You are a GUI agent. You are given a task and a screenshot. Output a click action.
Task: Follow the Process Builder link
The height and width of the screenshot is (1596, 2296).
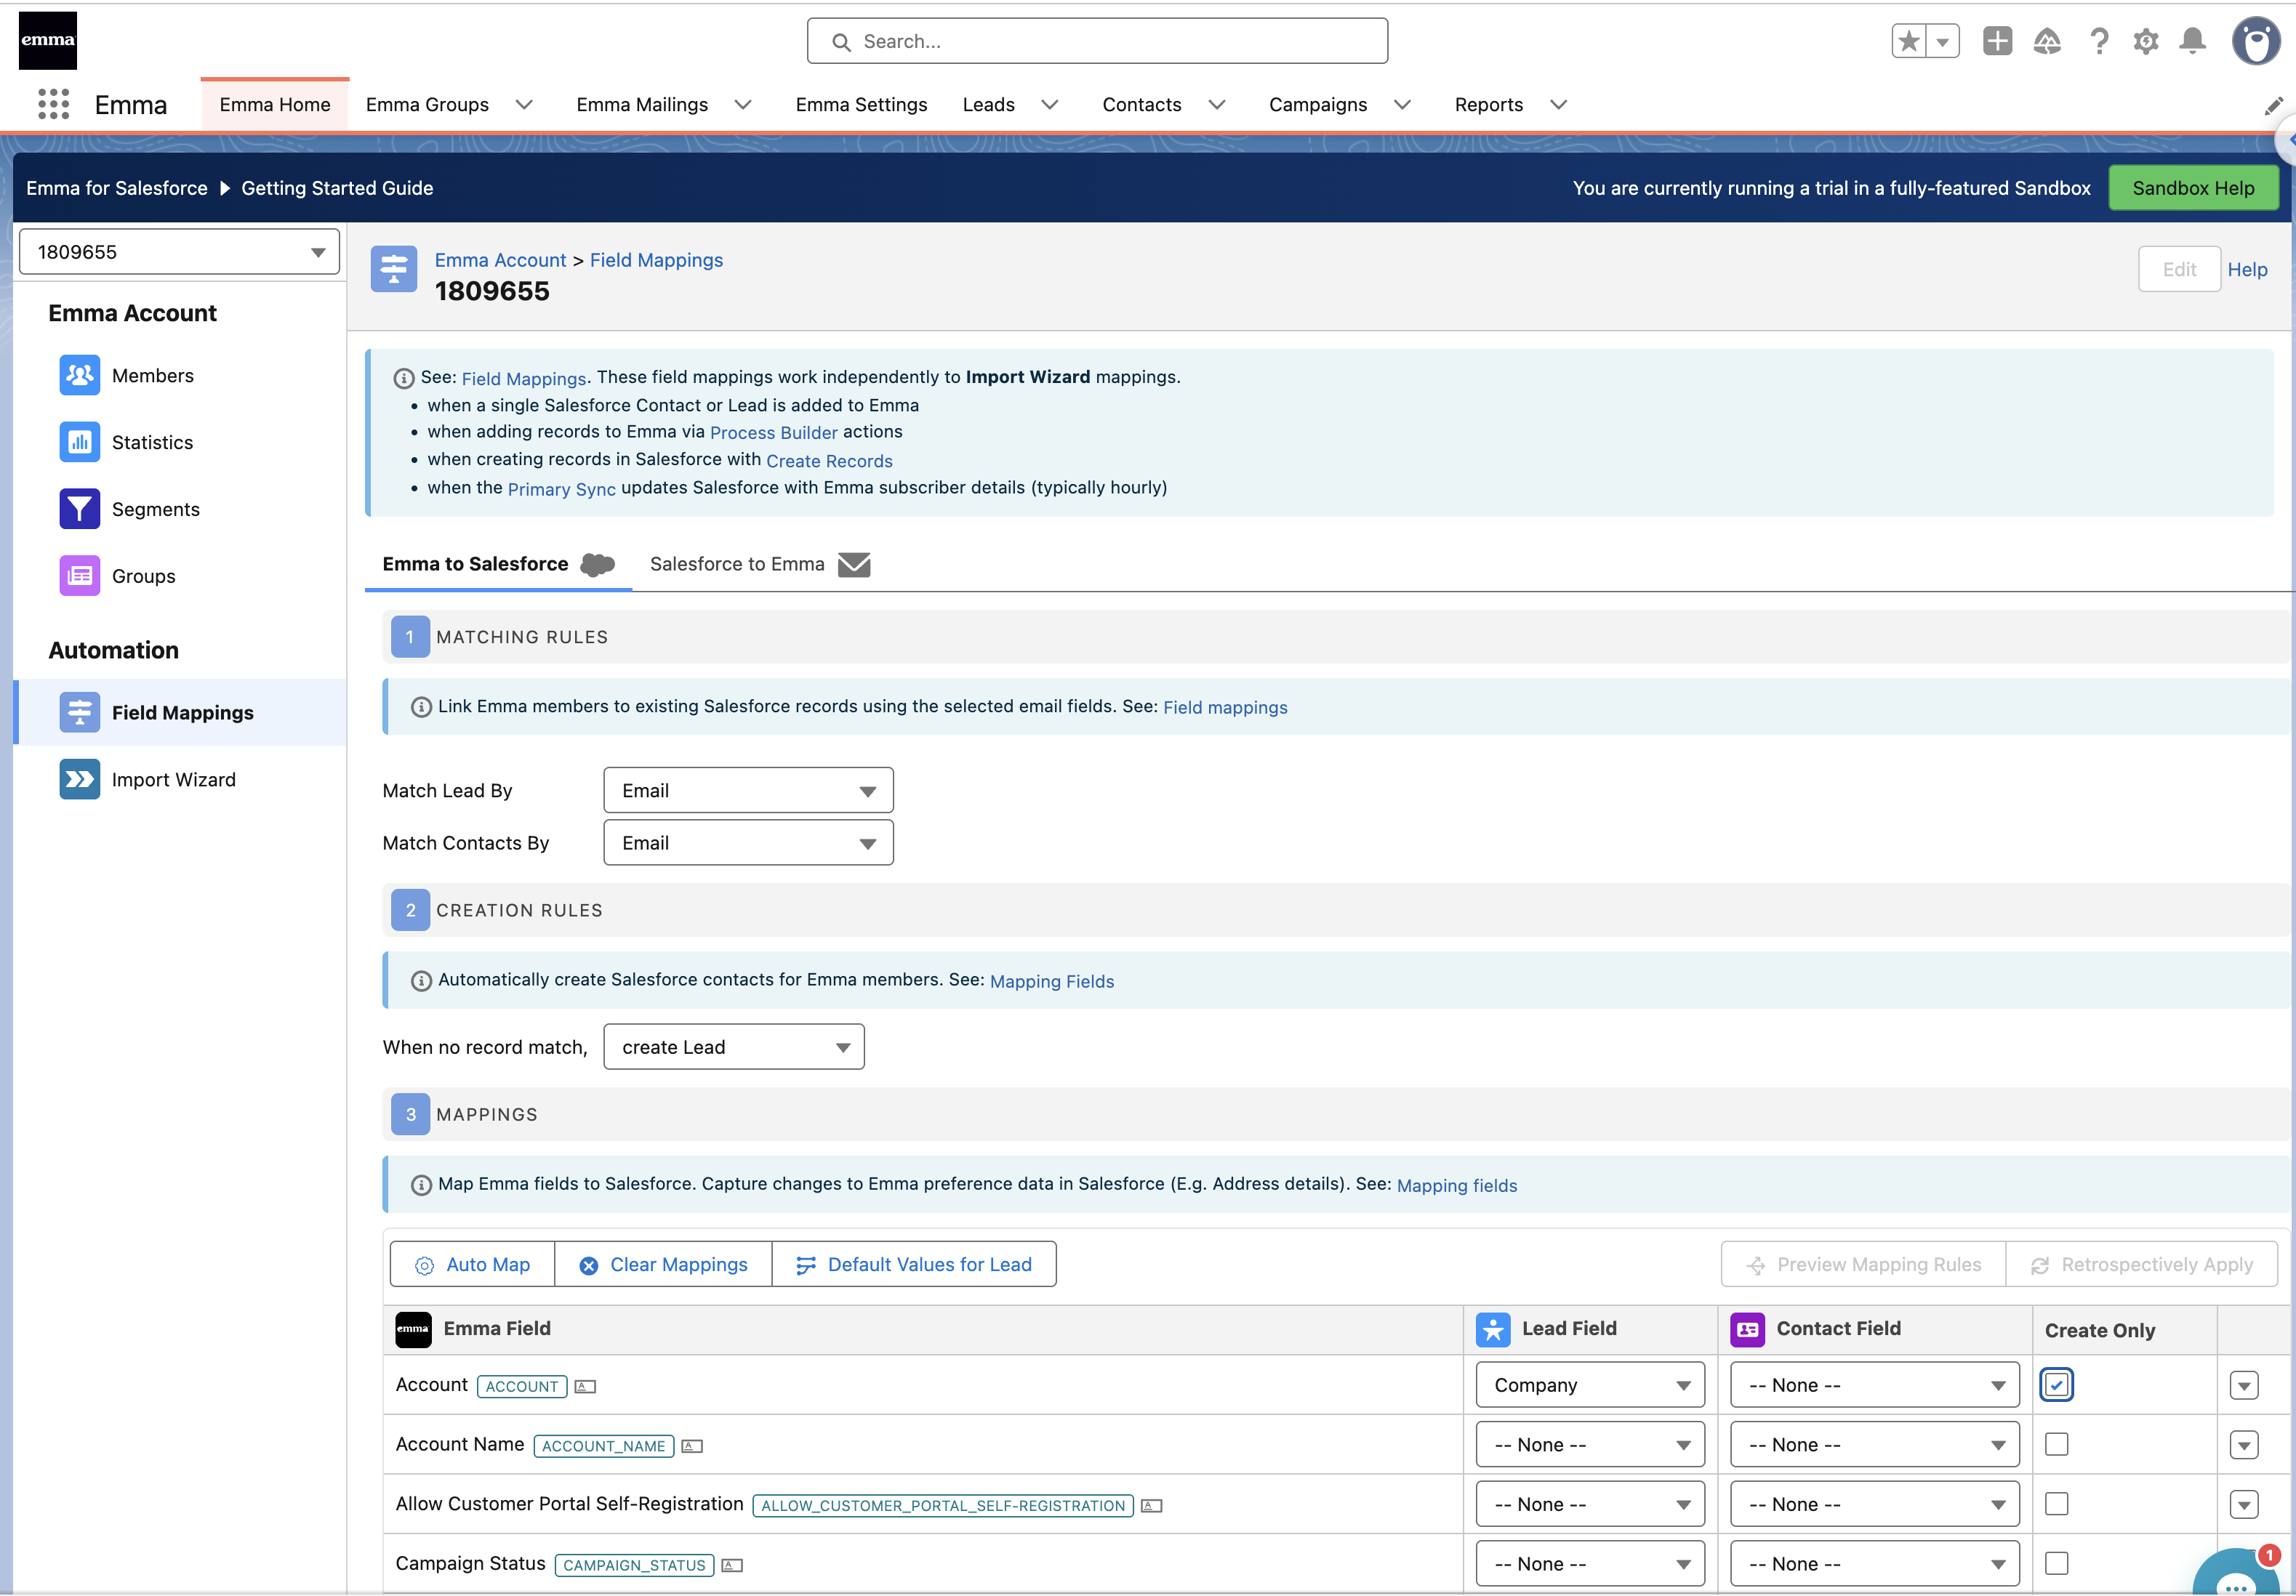[773, 432]
